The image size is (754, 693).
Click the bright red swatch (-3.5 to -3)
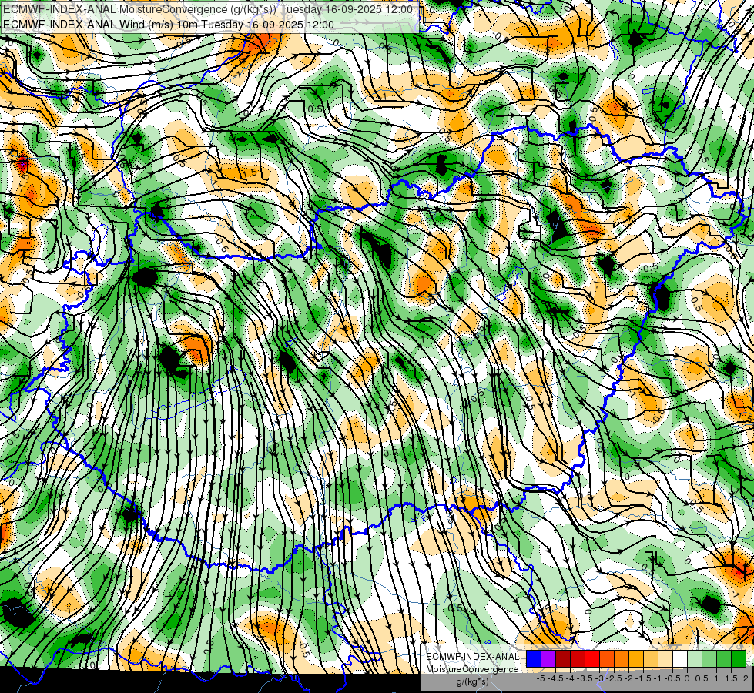point(592,658)
